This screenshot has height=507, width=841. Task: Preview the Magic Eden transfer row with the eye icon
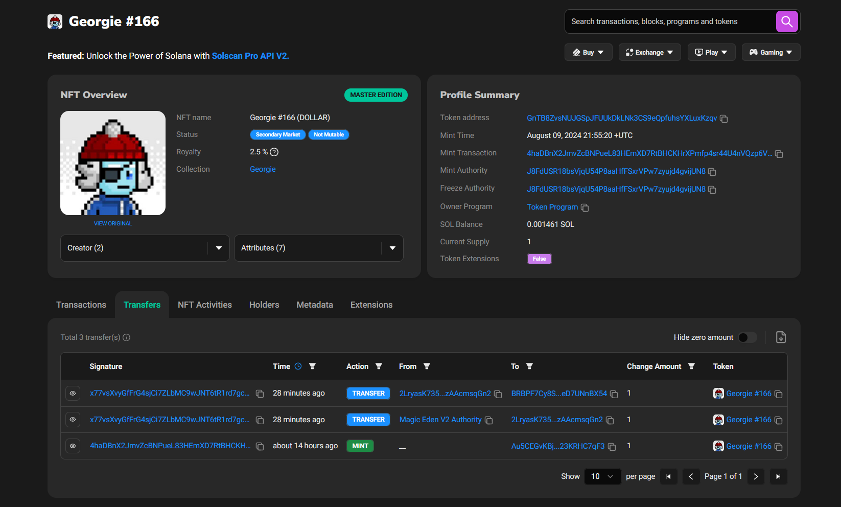[73, 419]
